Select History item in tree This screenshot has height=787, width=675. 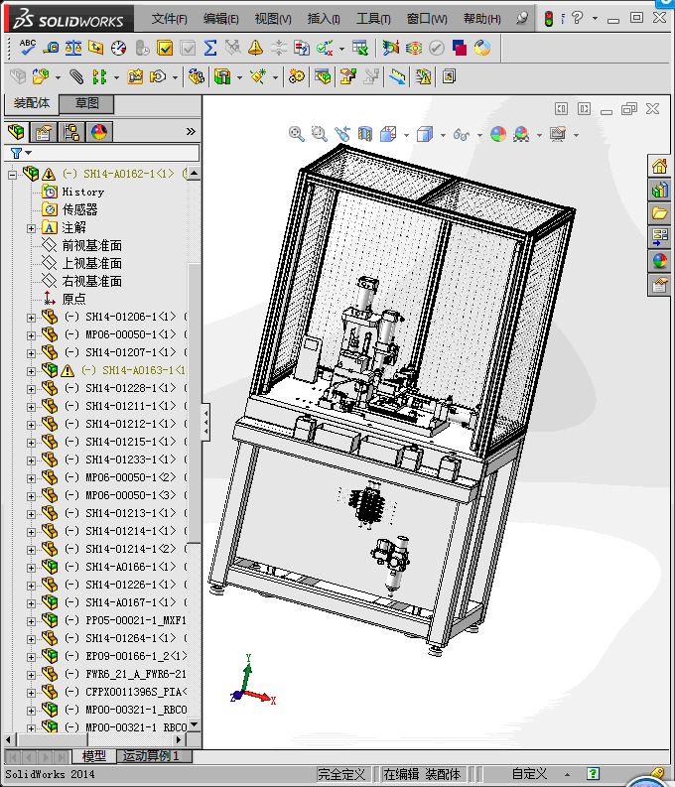(x=82, y=193)
